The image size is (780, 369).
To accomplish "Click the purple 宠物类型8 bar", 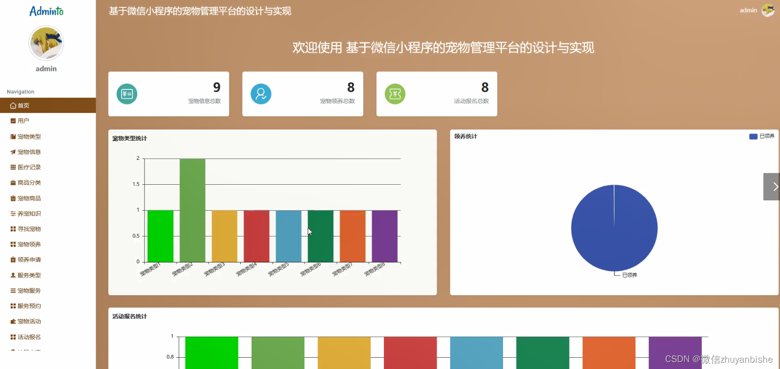I will click(x=384, y=236).
